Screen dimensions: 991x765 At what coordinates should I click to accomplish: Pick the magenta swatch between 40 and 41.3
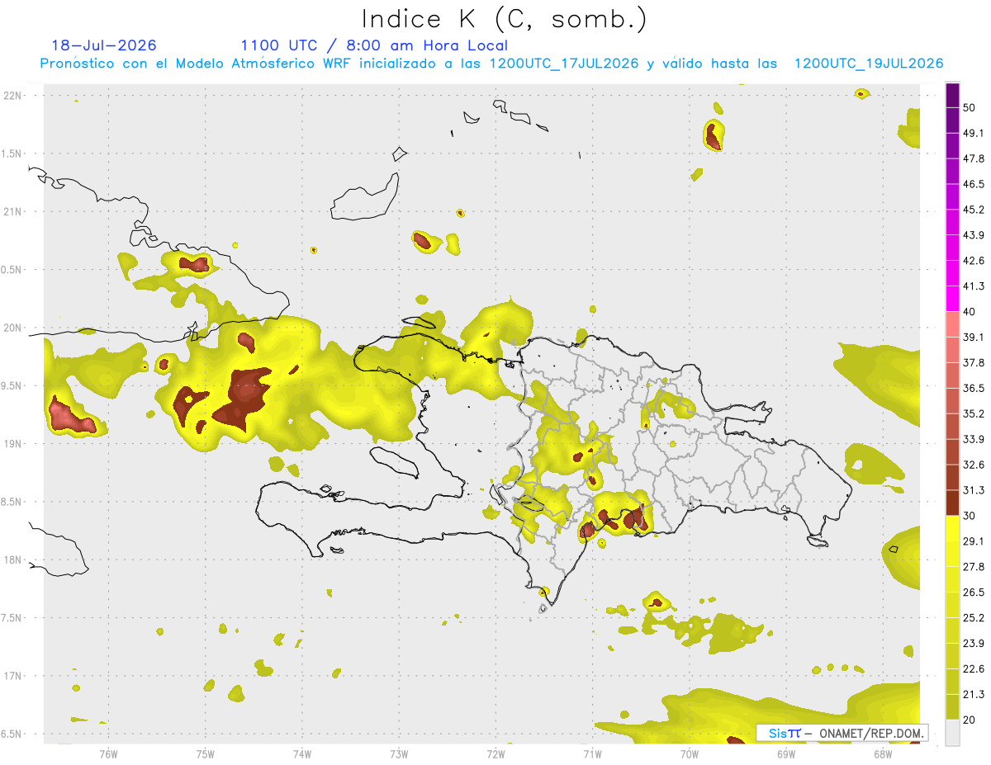[x=952, y=299]
